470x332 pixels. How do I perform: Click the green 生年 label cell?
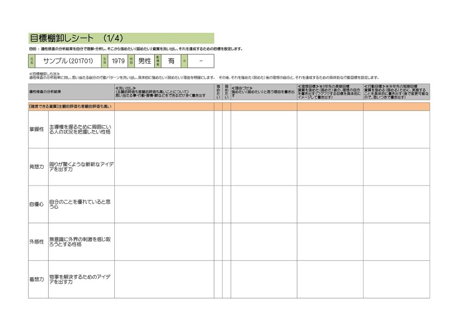coord(105,61)
